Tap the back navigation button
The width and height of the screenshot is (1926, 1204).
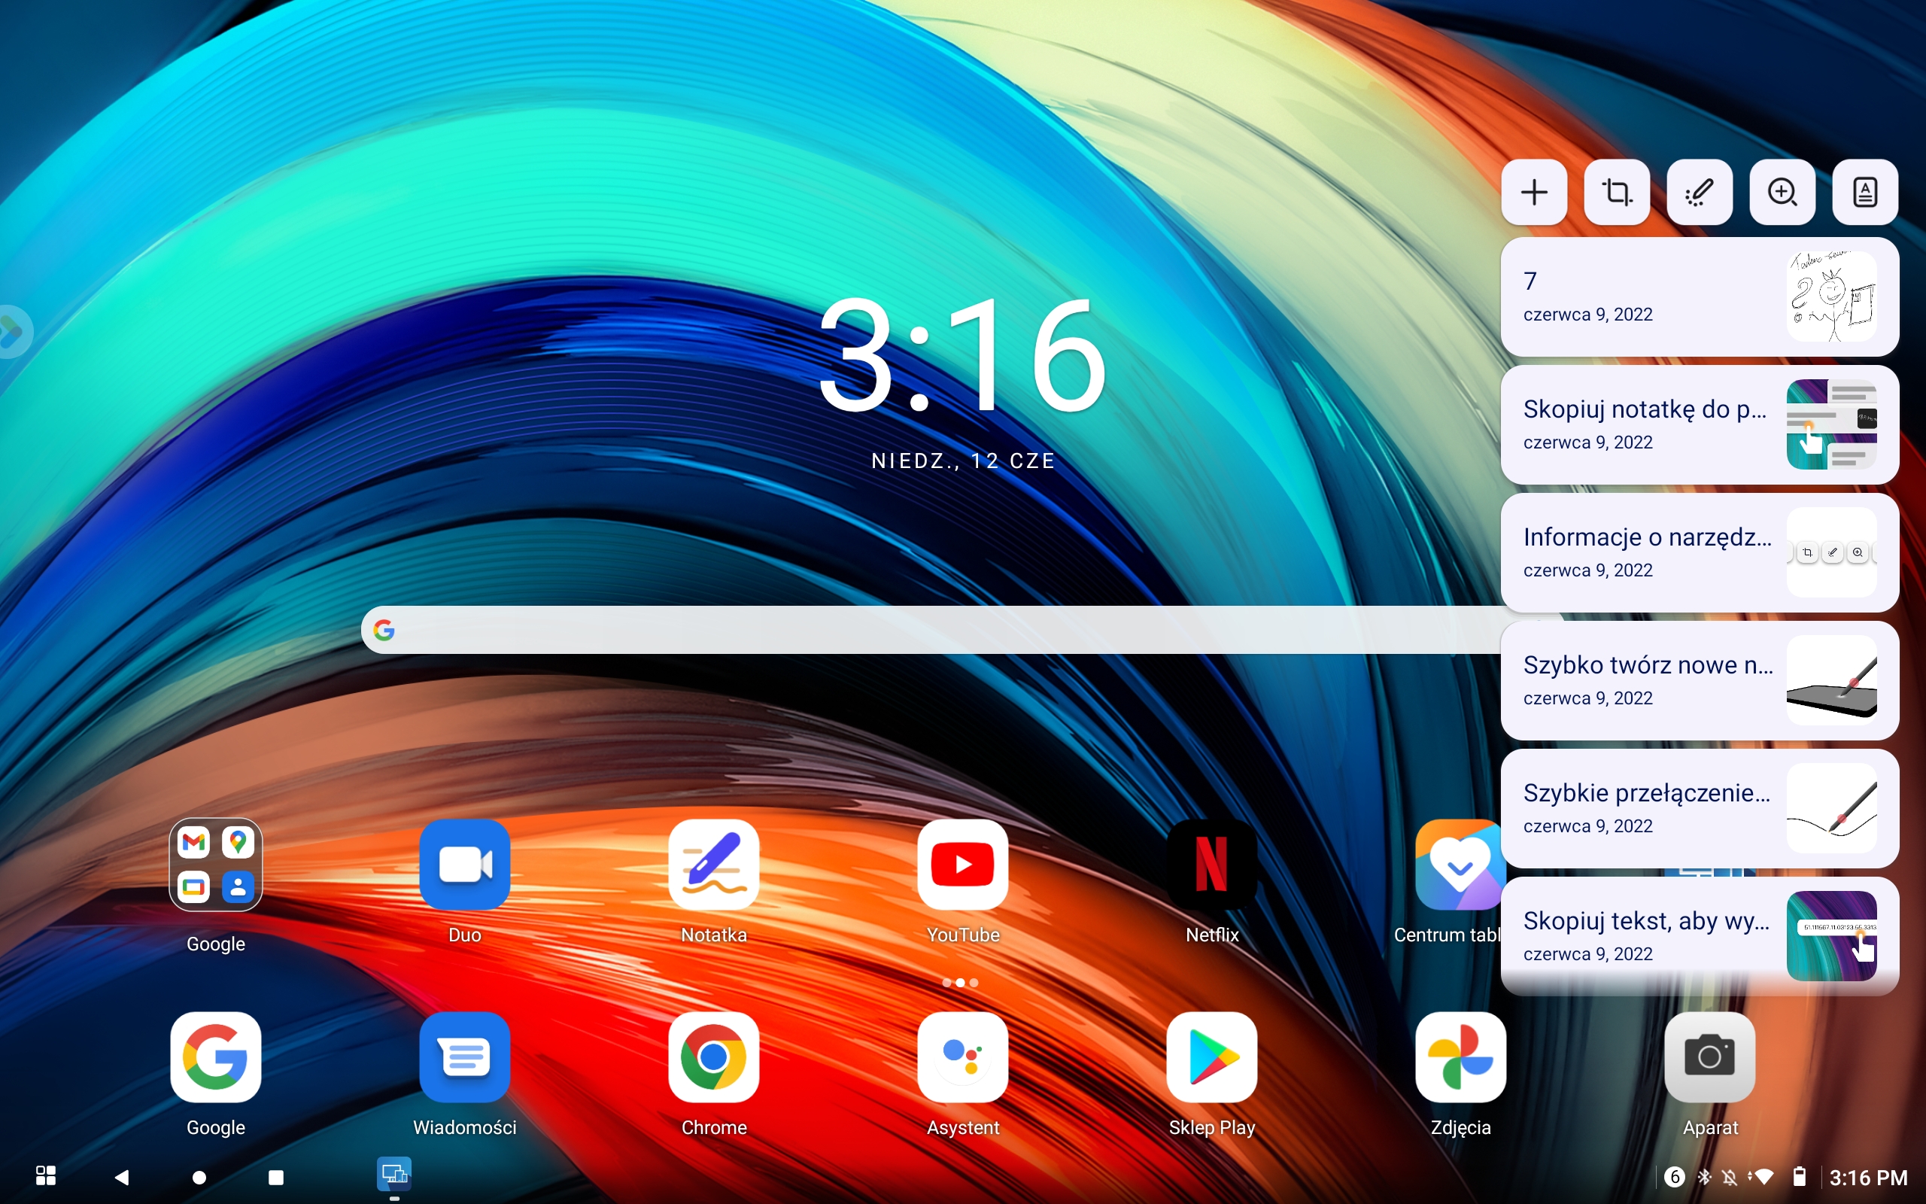click(122, 1177)
